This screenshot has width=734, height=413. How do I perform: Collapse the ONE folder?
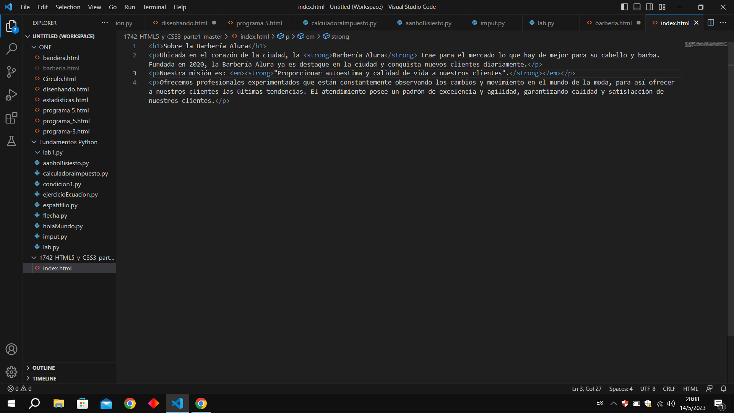[x=34, y=47]
